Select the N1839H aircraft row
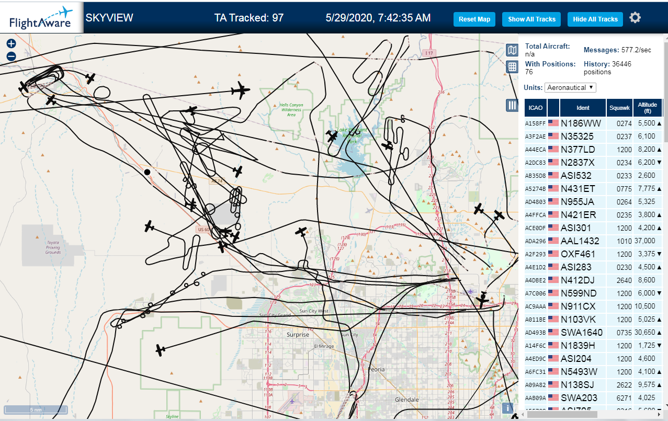The image size is (668, 421). (x=594, y=346)
